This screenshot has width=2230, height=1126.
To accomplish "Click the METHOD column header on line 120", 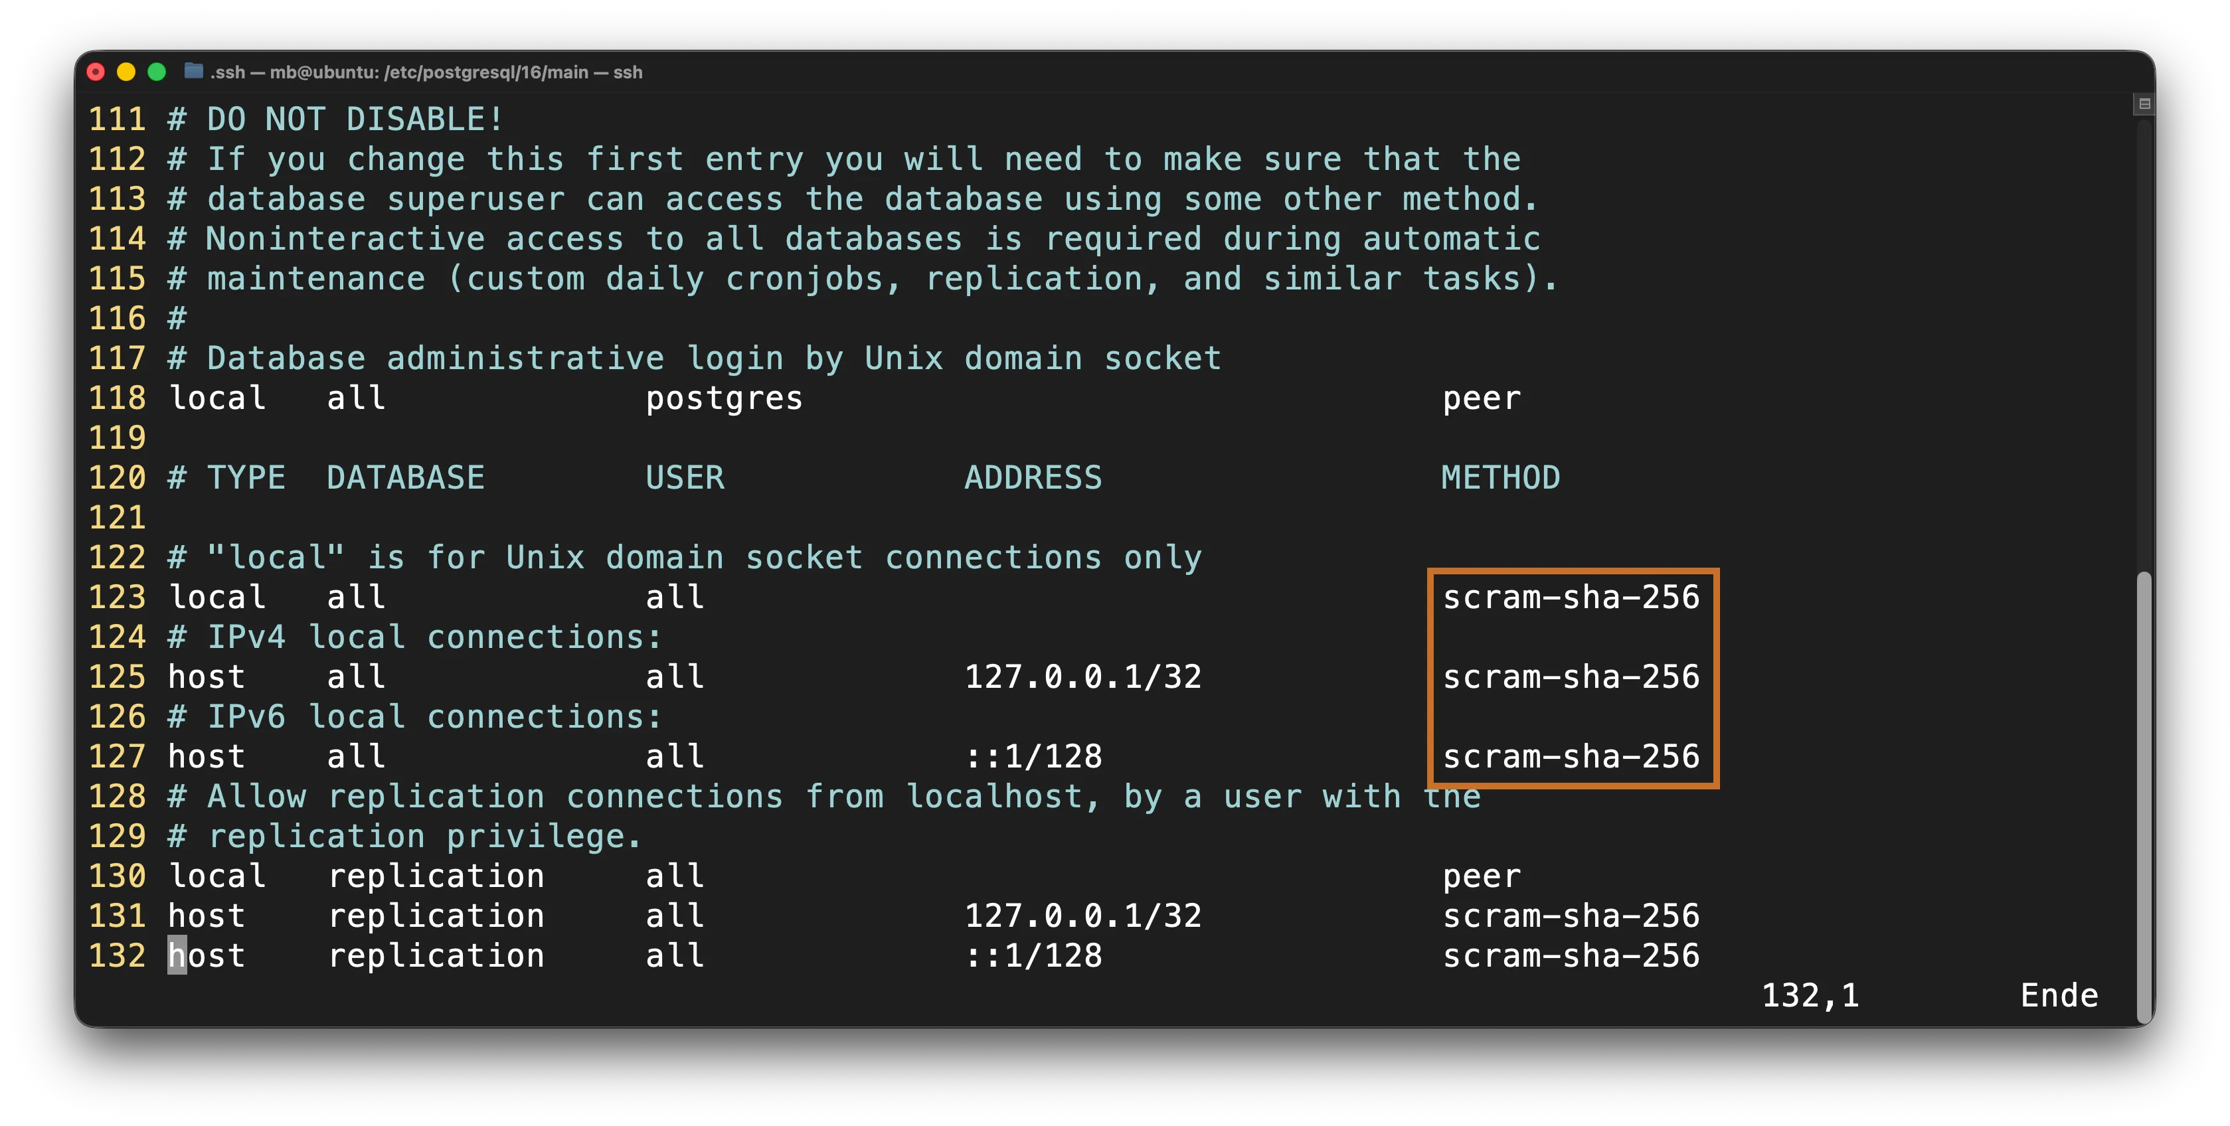I will point(1500,477).
